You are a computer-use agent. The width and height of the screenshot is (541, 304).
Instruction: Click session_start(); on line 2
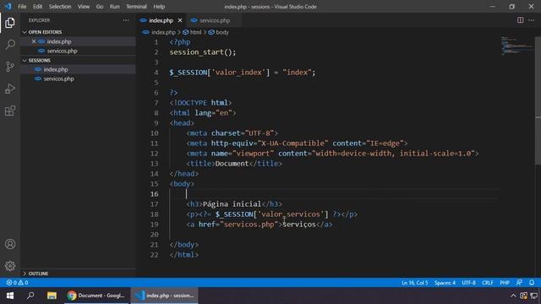tap(203, 52)
